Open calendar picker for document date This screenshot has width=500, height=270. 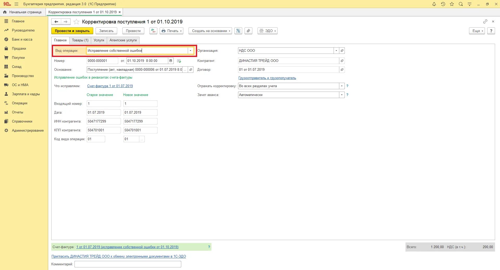click(171, 61)
